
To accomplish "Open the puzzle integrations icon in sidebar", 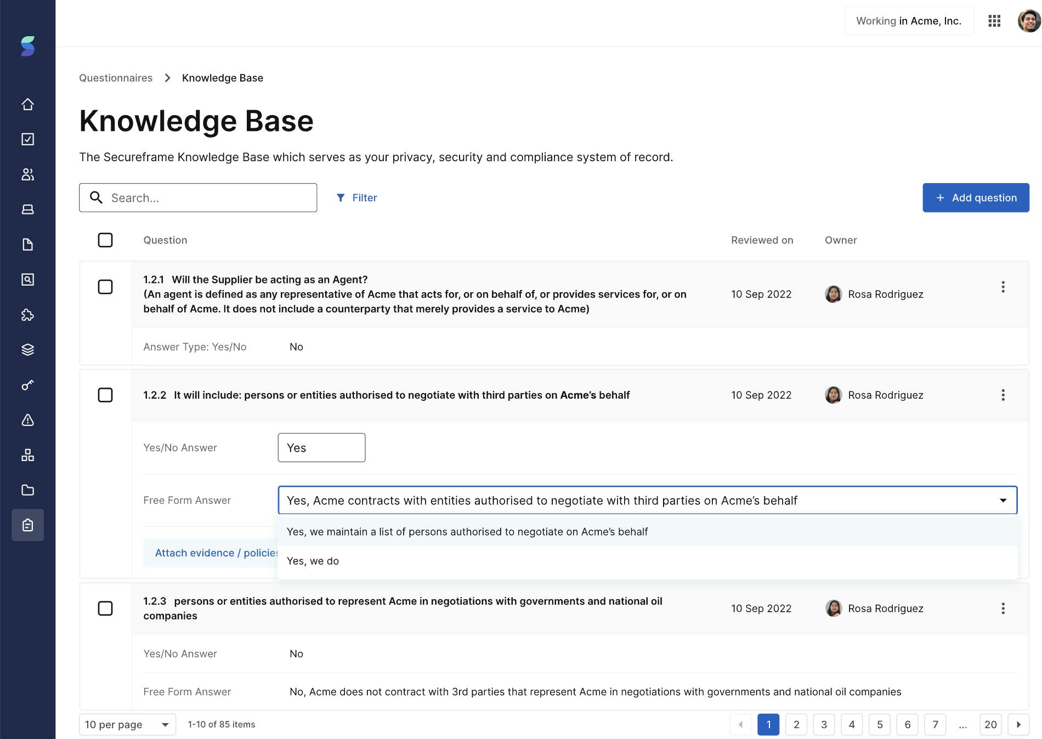I will [x=27, y=315].
